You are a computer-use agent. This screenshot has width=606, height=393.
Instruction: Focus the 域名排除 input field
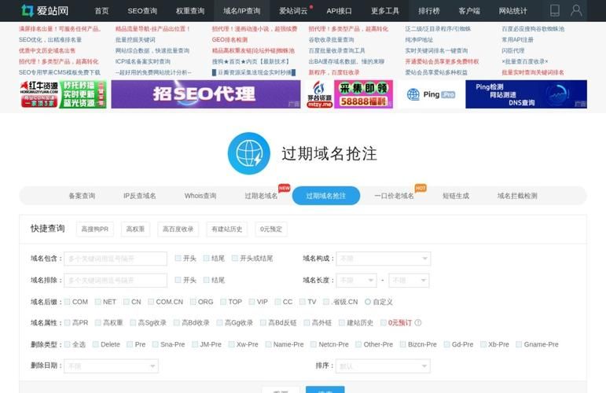click(116, 280)
